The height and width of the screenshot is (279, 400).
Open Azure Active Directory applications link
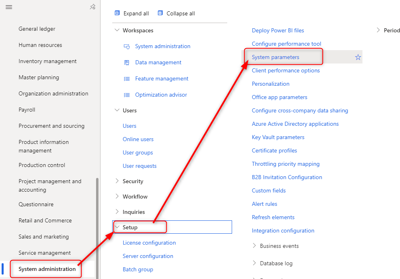[295, 124]
